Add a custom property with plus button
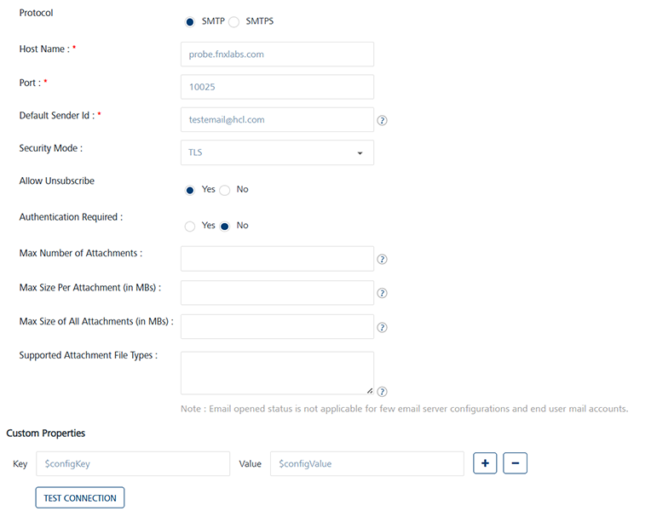 point(485,463)
